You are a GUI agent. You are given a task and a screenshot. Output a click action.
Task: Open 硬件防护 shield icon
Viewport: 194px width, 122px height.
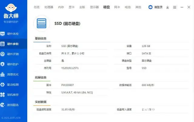click(x=2, y=64)
